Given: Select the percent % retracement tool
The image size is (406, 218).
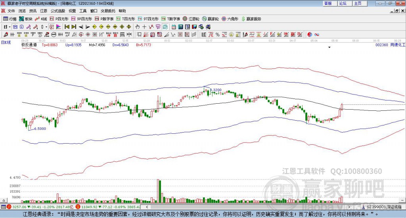Looking at the screenshot, I should 218,34.
